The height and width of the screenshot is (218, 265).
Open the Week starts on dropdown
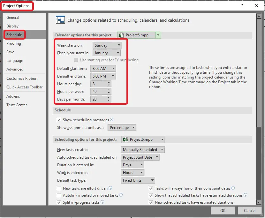(x=107, y=45)
